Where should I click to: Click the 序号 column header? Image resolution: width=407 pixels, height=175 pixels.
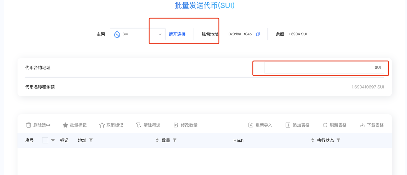tap(30, 140)
